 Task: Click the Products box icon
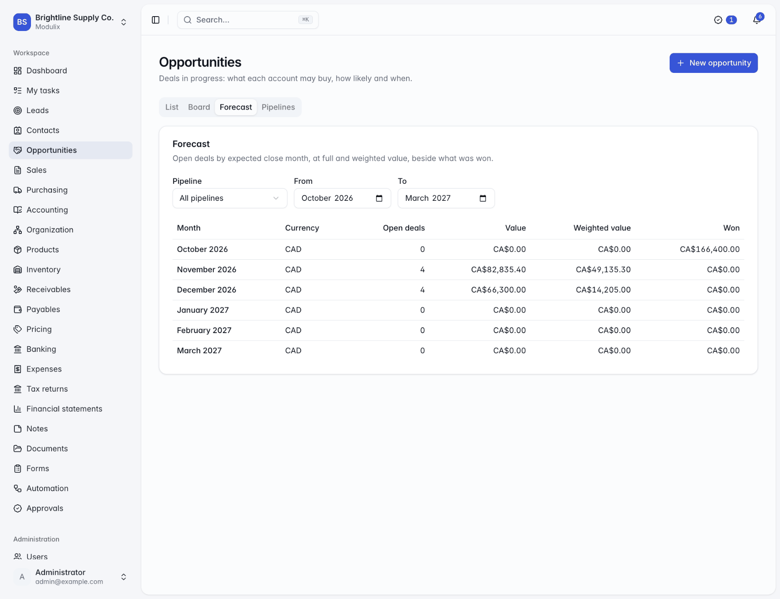(x=17, y=250)
